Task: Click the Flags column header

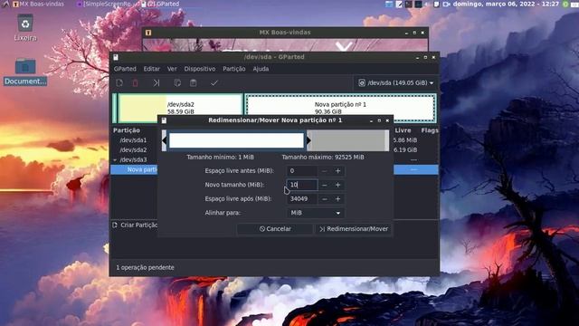Action: 430,130
